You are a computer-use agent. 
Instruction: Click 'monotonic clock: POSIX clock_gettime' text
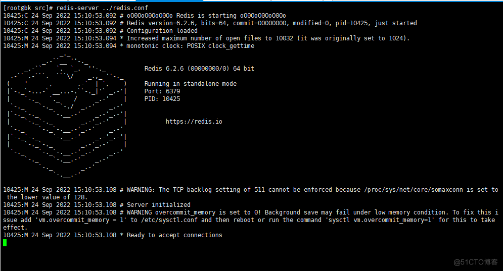pos(190,46)
